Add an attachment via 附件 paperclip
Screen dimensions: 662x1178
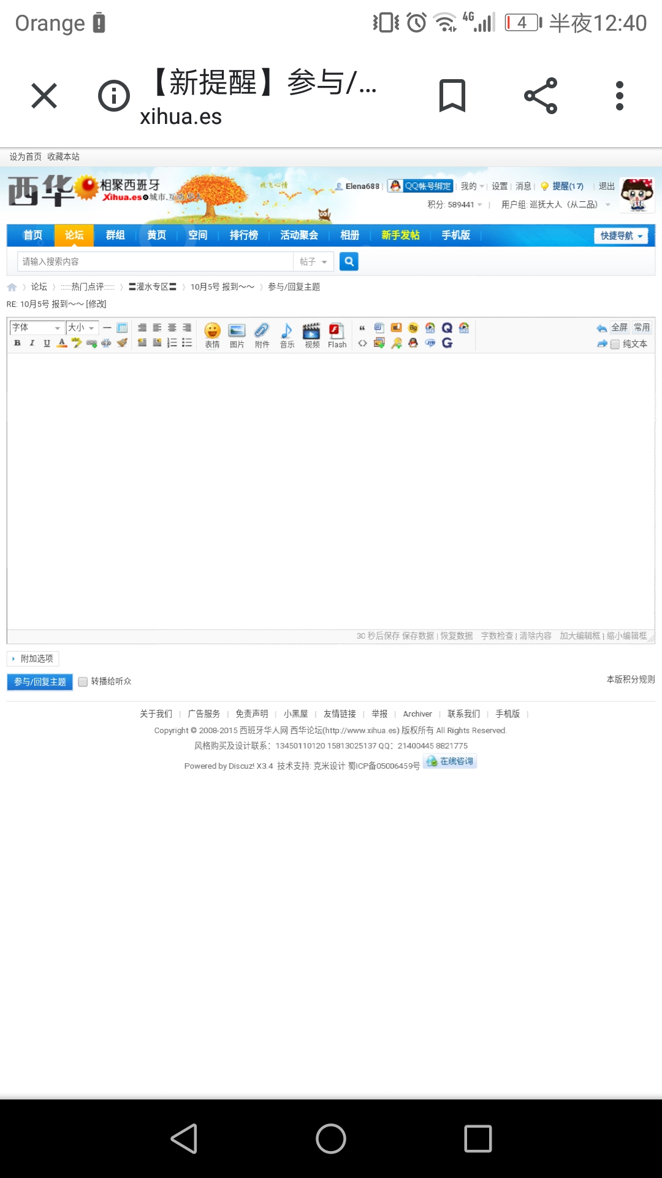262,335
